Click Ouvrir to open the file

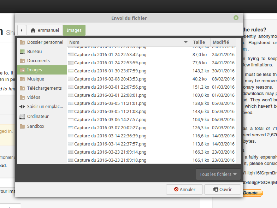[223, 189]
